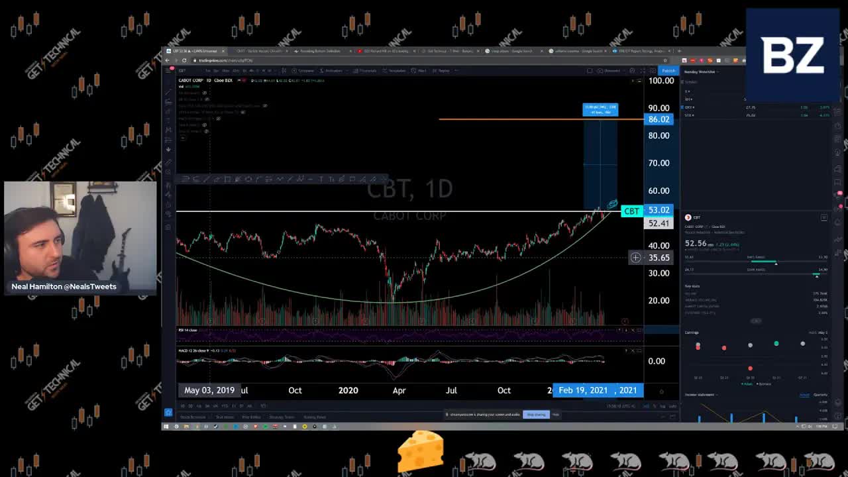Toggle visibility of the first indicator in legend
This screenshot has height=477, width=848.
click(x=206, y=93)
